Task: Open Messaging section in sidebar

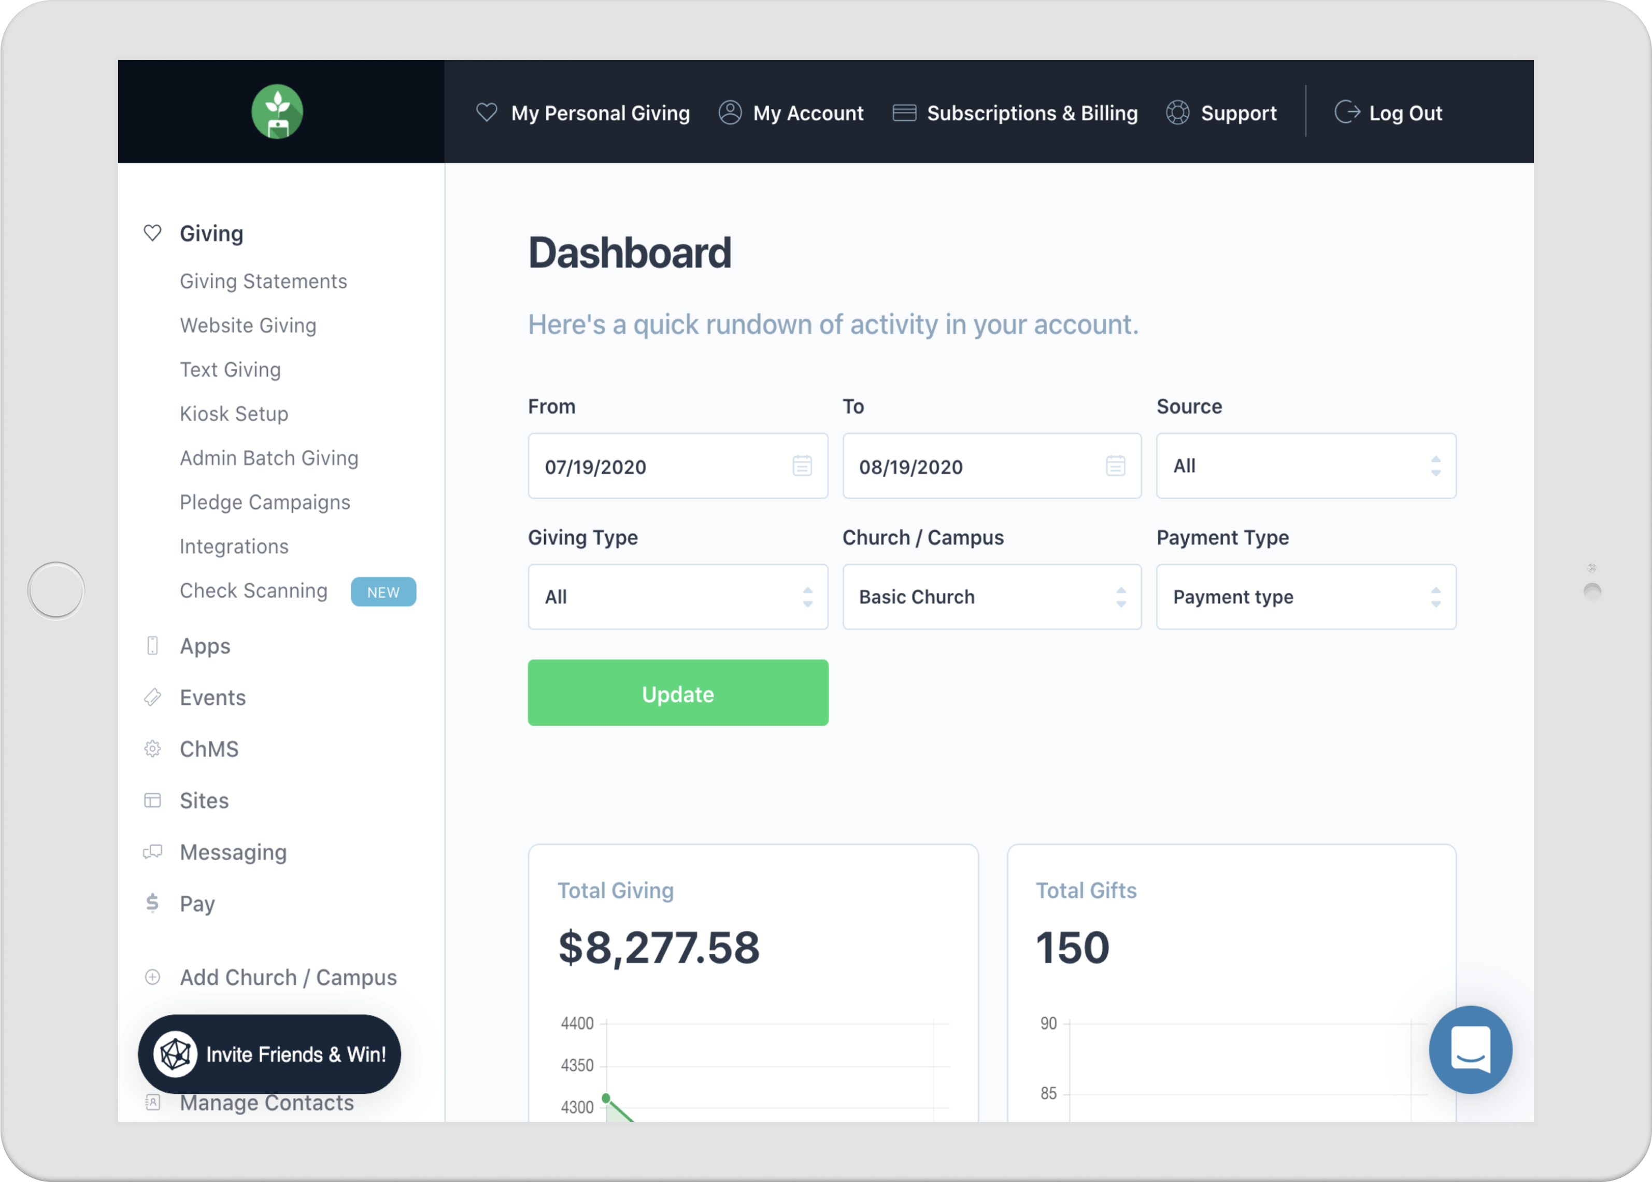Action: tap(233, 852)
